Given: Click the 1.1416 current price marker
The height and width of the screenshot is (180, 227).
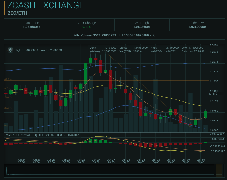Looking at the screenshot, I should pyautogui.click(x=213, y=94).
